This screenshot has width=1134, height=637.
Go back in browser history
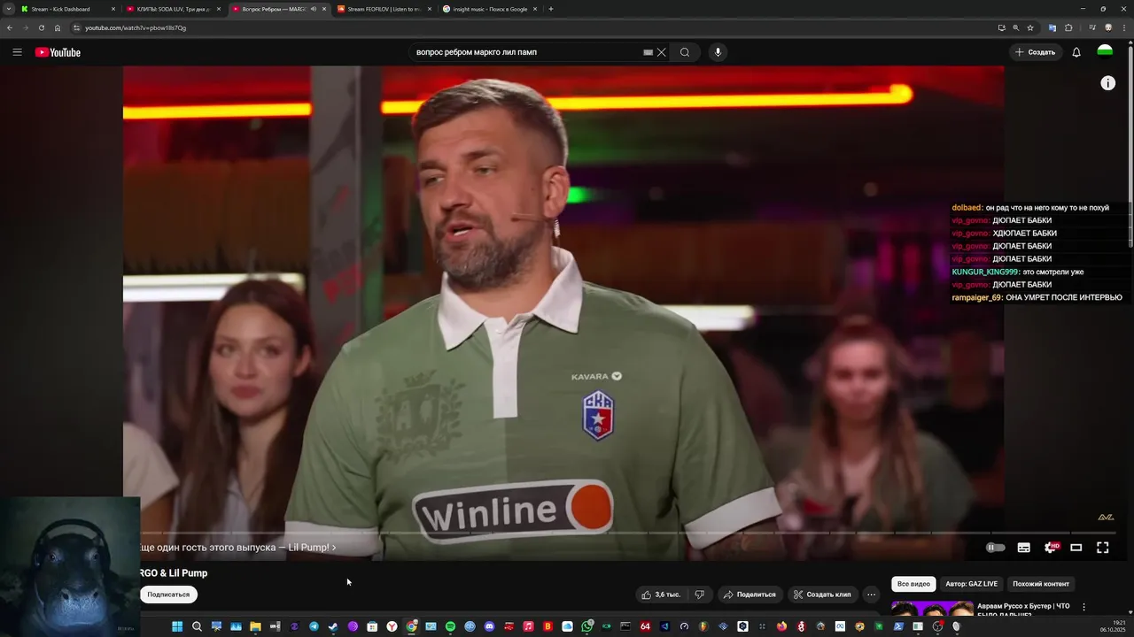point(10,27)
